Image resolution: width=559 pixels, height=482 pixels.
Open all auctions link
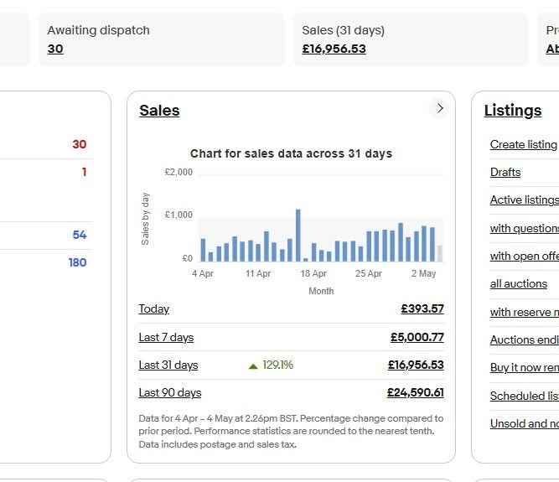[519, 284]
